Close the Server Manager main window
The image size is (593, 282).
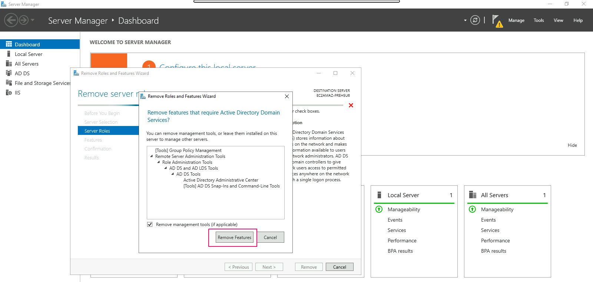[x=584, y=4]
